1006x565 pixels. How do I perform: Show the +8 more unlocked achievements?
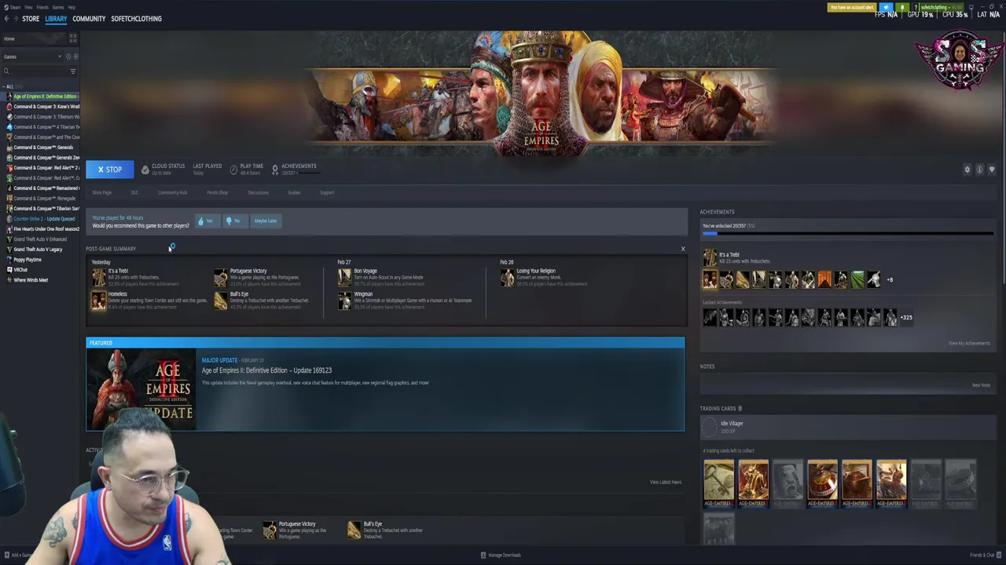[890, 279]
